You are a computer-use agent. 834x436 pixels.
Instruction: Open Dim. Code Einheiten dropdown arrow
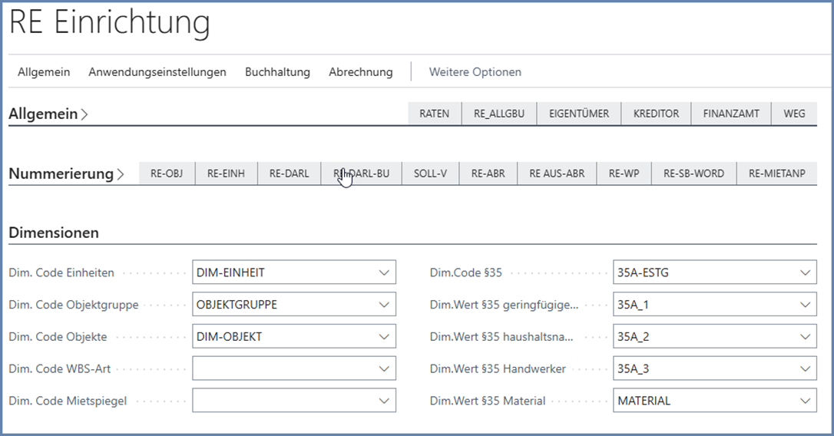coord(384,272)
